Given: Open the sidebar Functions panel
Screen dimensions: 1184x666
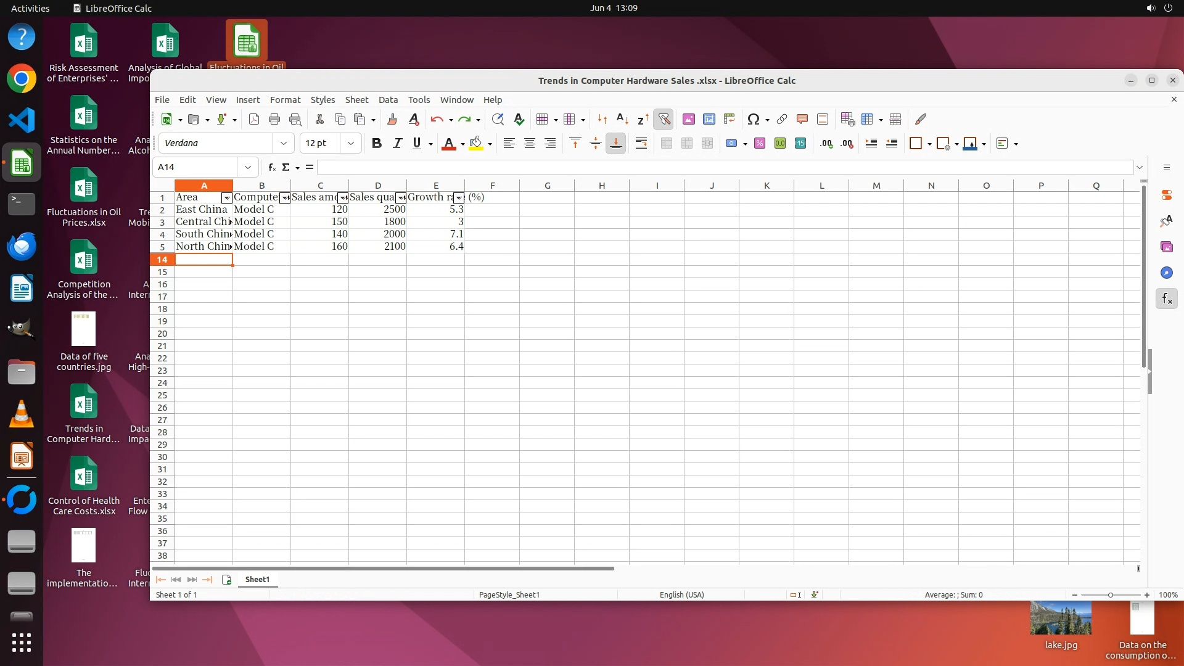Looking at the screenshot, I should (x=1167, y=299).
